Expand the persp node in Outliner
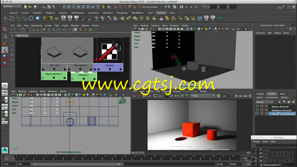Image resolution: width=297 pixels, height=167 pixels. click(256, 150)
